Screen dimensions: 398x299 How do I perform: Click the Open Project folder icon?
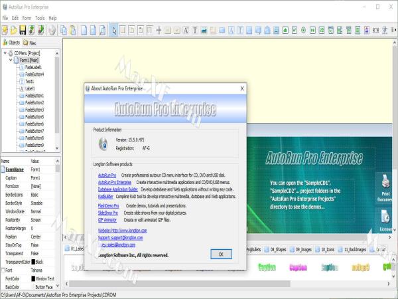(x=14, y=31)
